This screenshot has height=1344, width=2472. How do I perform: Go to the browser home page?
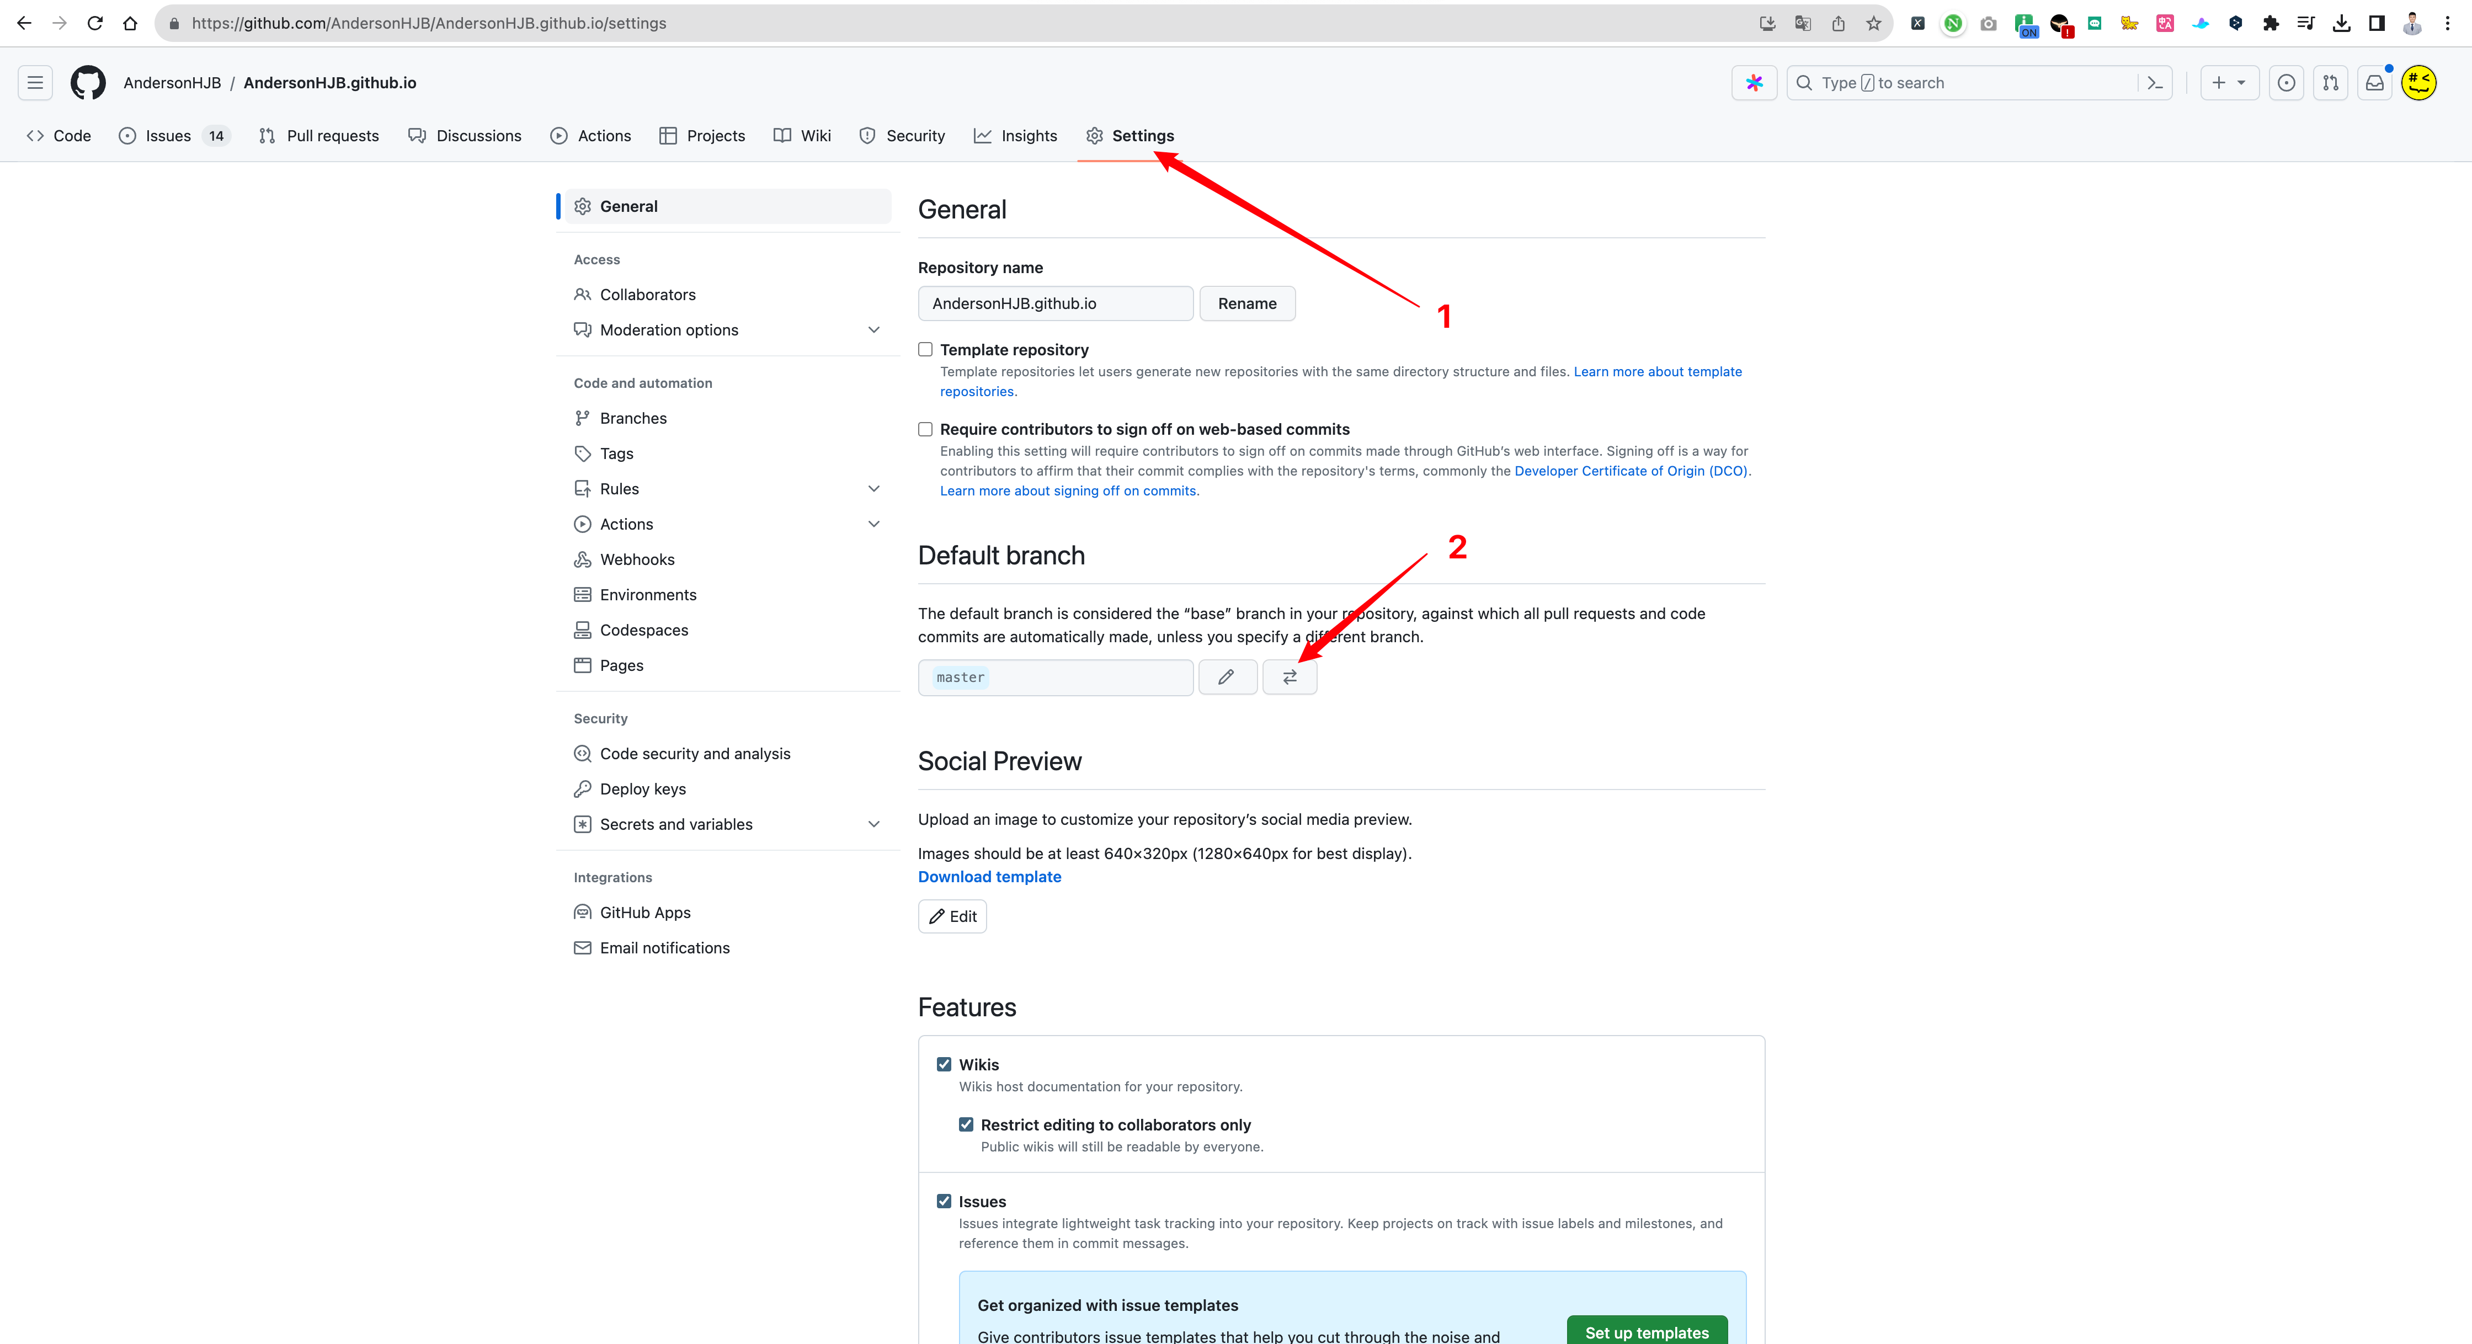tap(131, 23)
